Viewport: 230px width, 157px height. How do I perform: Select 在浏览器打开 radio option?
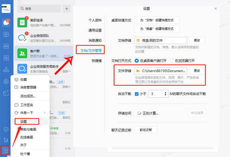point(182,61)
